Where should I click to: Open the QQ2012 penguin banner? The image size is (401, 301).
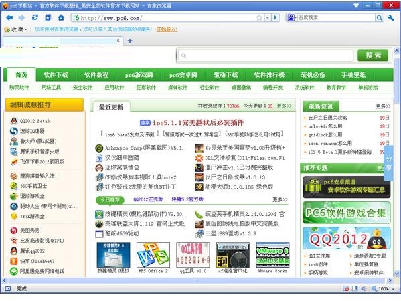click(x=347, y=238)
